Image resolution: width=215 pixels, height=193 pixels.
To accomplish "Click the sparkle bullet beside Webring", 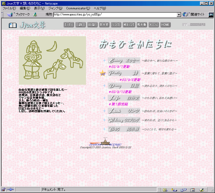I will point(105,120).
